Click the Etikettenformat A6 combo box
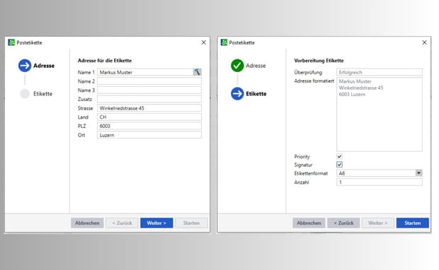Screen dimensions: 439x270 380,173
